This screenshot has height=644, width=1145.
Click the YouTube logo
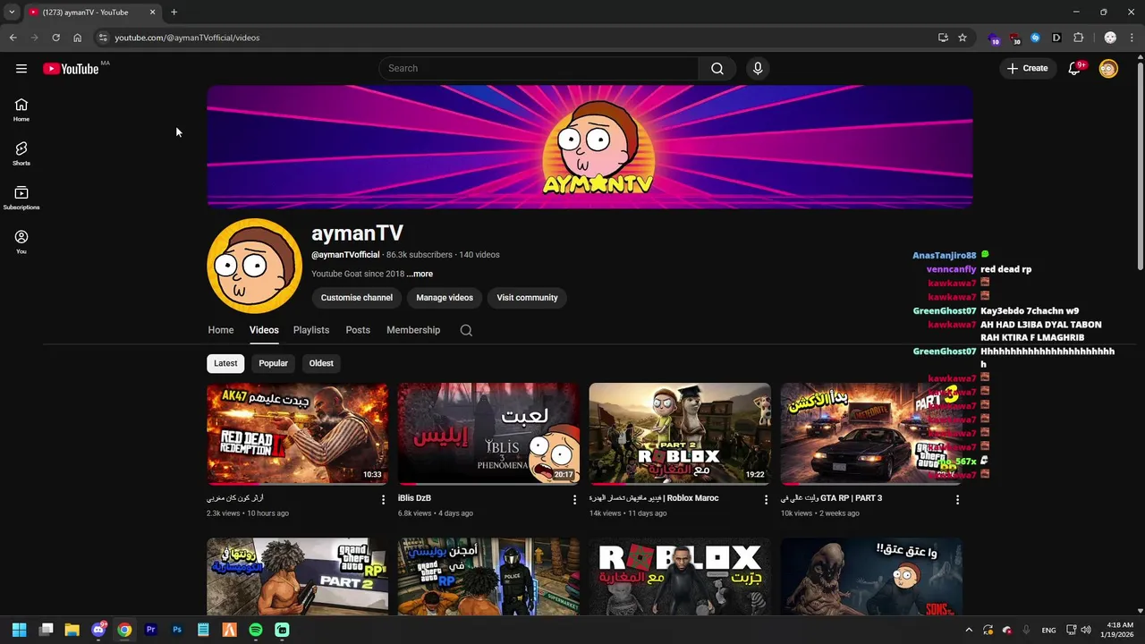tap(71, 69)
